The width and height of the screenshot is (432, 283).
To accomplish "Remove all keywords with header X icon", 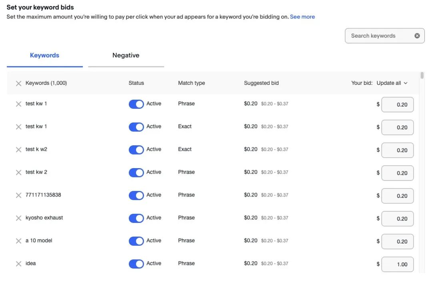I will coord(18,83).
